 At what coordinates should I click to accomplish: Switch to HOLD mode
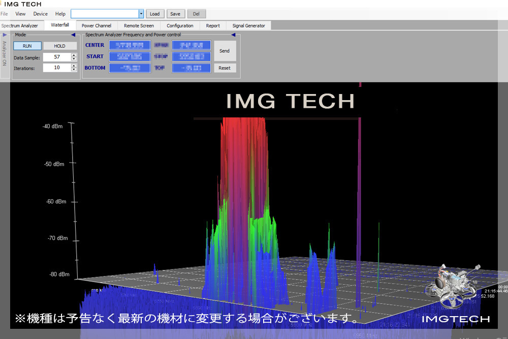pyautogui.click(x=59, y=46)
